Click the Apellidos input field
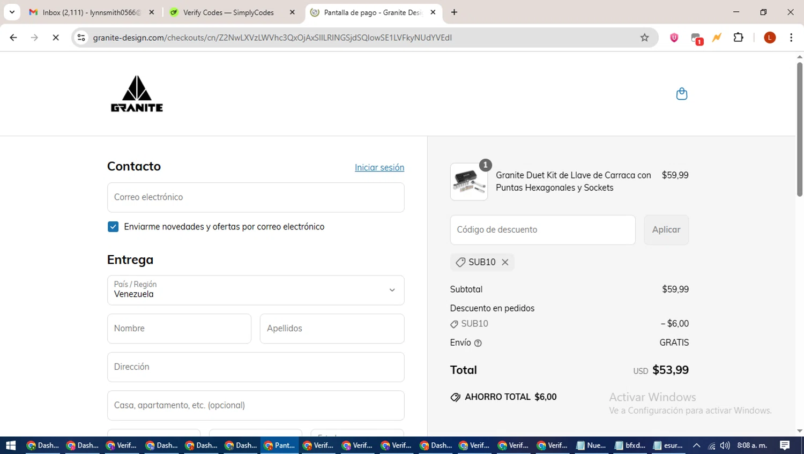The width and height of the screenshot is (804, 454). click(332, 329)
